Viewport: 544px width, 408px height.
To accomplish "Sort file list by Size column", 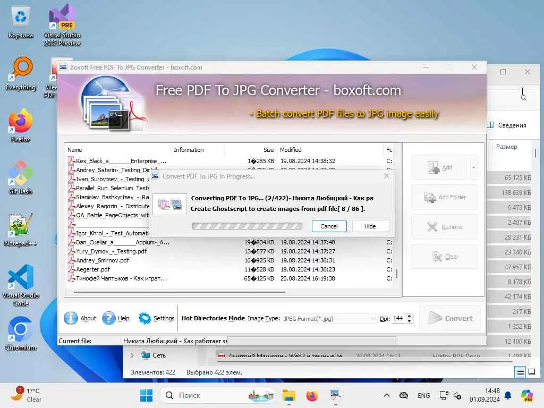I will click(251, 150).
